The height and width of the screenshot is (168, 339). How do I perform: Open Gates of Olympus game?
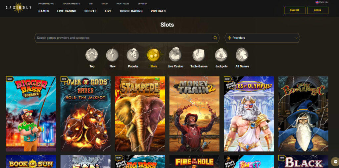(x=249, y=114)
